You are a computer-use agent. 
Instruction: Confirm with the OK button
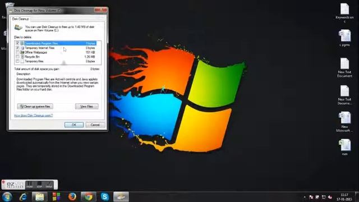click(x=73, y=125)
